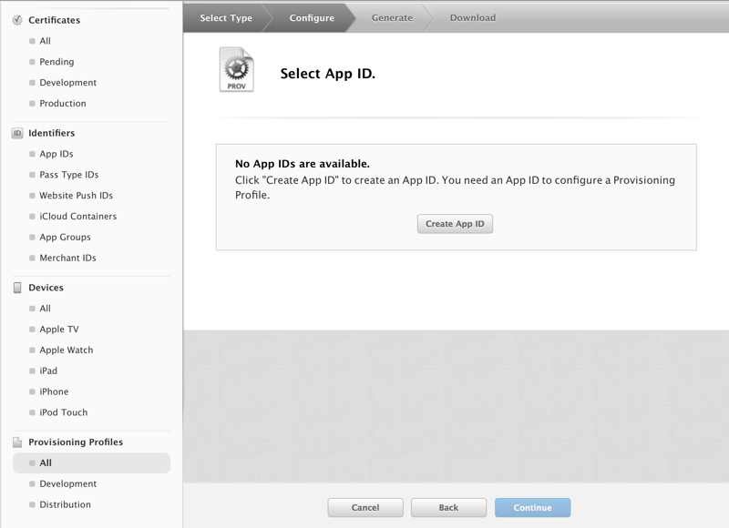Click the Provisioning Profiles document icon
The height and width of the screenshot is (528, 729).
point(17,442)
